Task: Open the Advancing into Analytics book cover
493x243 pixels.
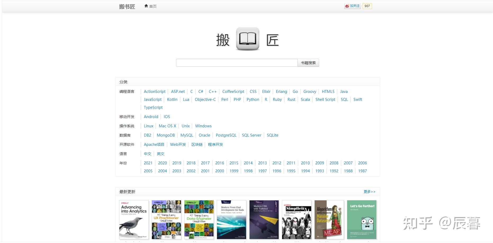Action: 134,219
